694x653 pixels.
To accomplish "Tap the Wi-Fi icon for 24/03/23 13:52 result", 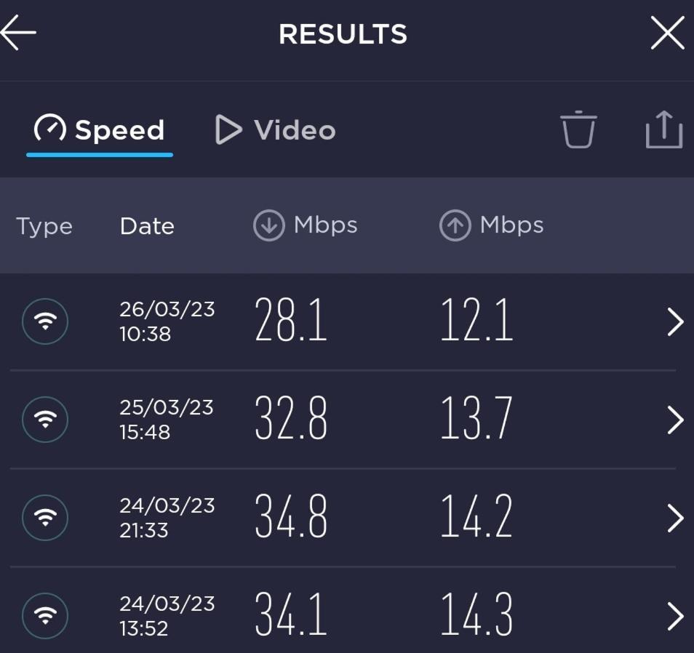I will pyautogui.click(x=45, y=616).
